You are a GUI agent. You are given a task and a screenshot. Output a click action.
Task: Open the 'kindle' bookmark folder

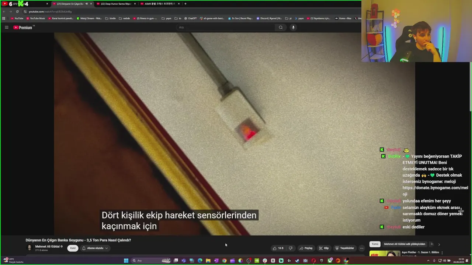pyautogui.click(x=110, y=18)
